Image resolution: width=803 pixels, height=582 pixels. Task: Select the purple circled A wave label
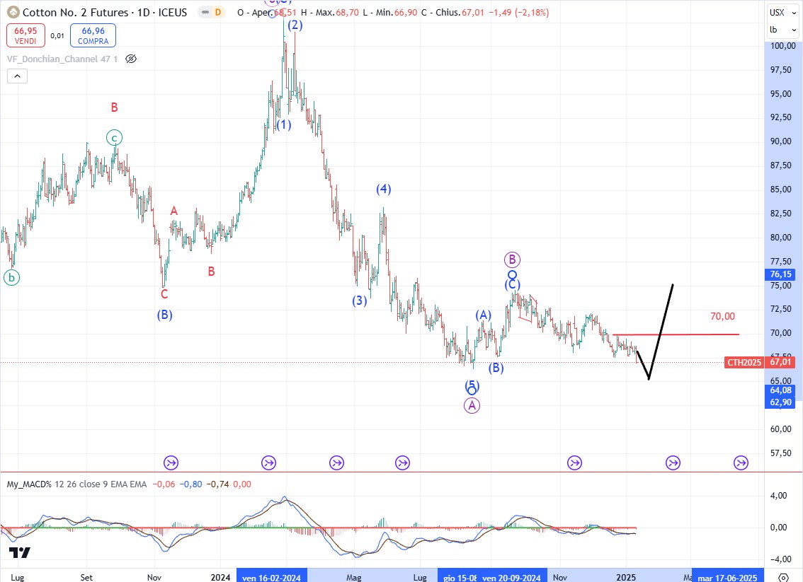[x=472, y=405]
